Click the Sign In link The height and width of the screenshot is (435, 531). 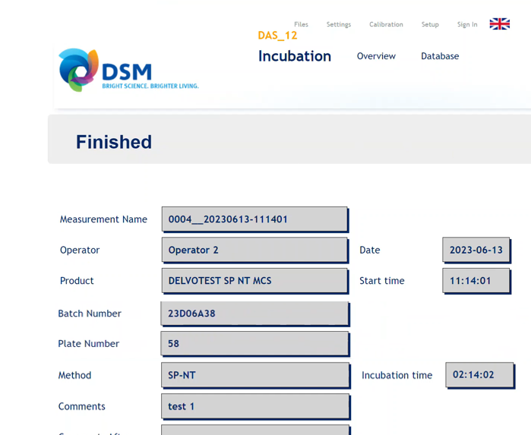pyautogui.click(x=467, y=24)
